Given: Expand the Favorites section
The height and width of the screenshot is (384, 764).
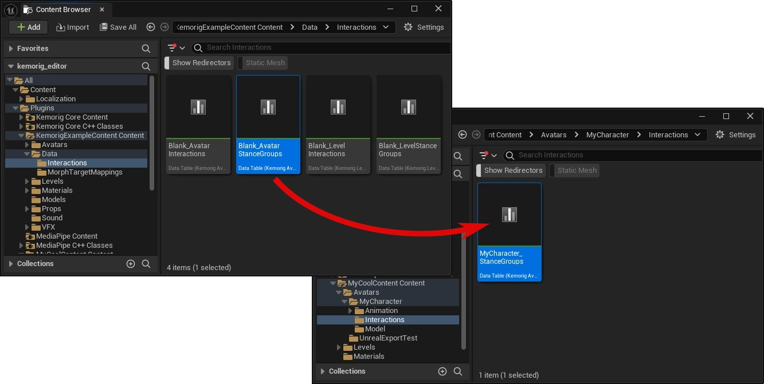Looking at the screenshot, I should point(11,49).
